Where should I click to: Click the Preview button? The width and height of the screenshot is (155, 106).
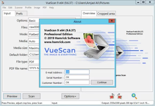[x=12, y=96]
